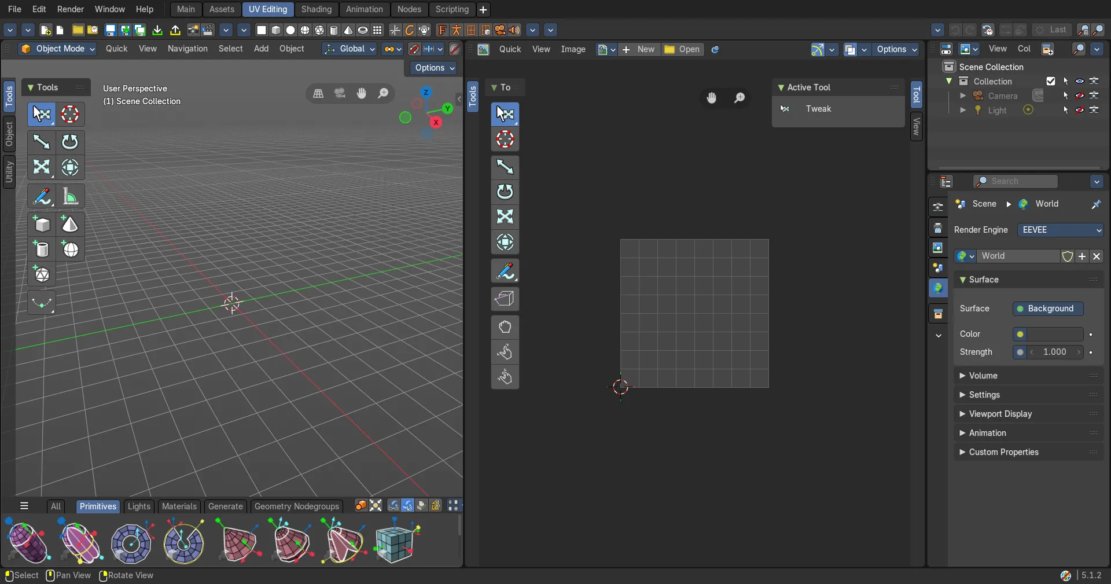This screenshot has height=584, width=1111.
Task: Click the Background surface shader button
Action: [1048, 308]
